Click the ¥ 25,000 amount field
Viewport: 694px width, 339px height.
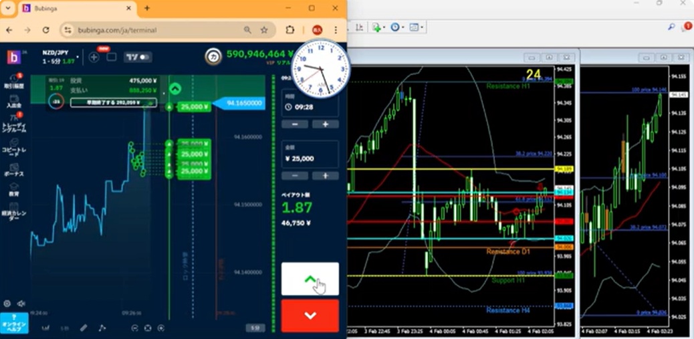point(310,158)
